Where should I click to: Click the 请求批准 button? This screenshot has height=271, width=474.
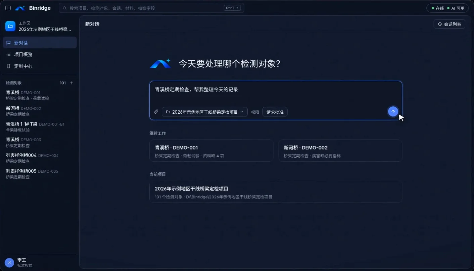click(x=275, y=112)
